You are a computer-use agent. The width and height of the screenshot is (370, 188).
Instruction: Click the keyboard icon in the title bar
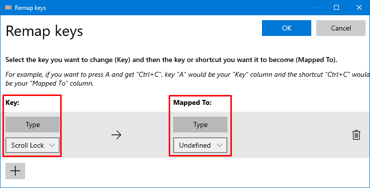pos(8,7)
